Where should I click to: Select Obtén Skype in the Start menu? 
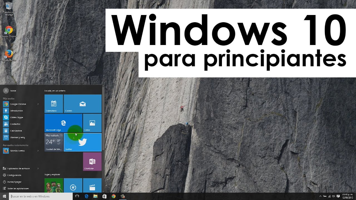(x=21, y=117)
